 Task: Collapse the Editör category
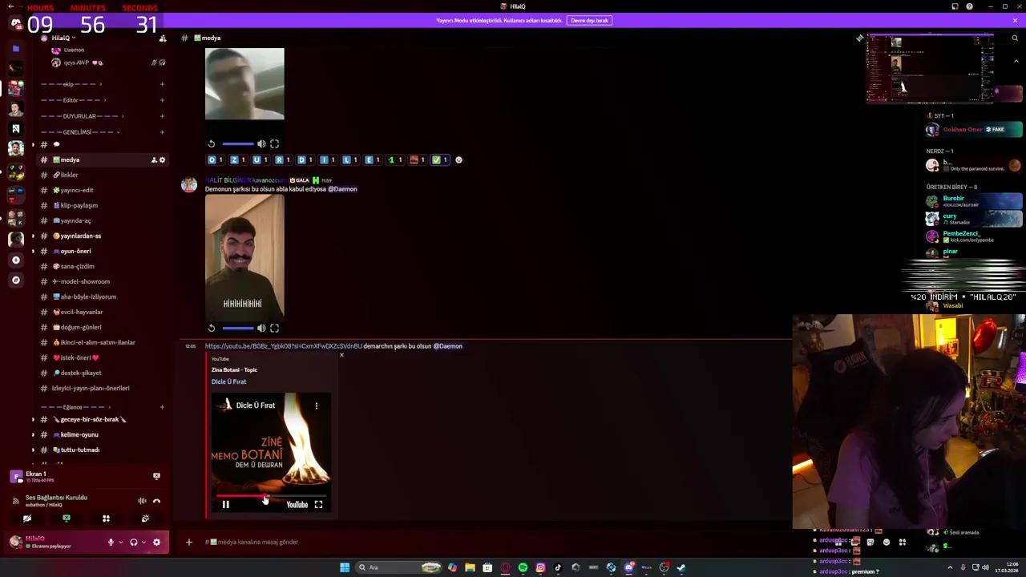click(73, 100)
